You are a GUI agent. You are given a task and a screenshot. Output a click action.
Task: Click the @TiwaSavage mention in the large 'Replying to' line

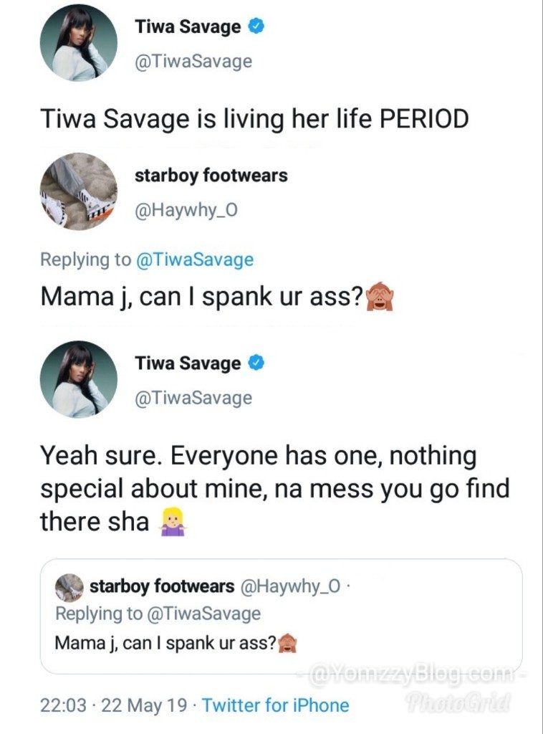(195, 259)
